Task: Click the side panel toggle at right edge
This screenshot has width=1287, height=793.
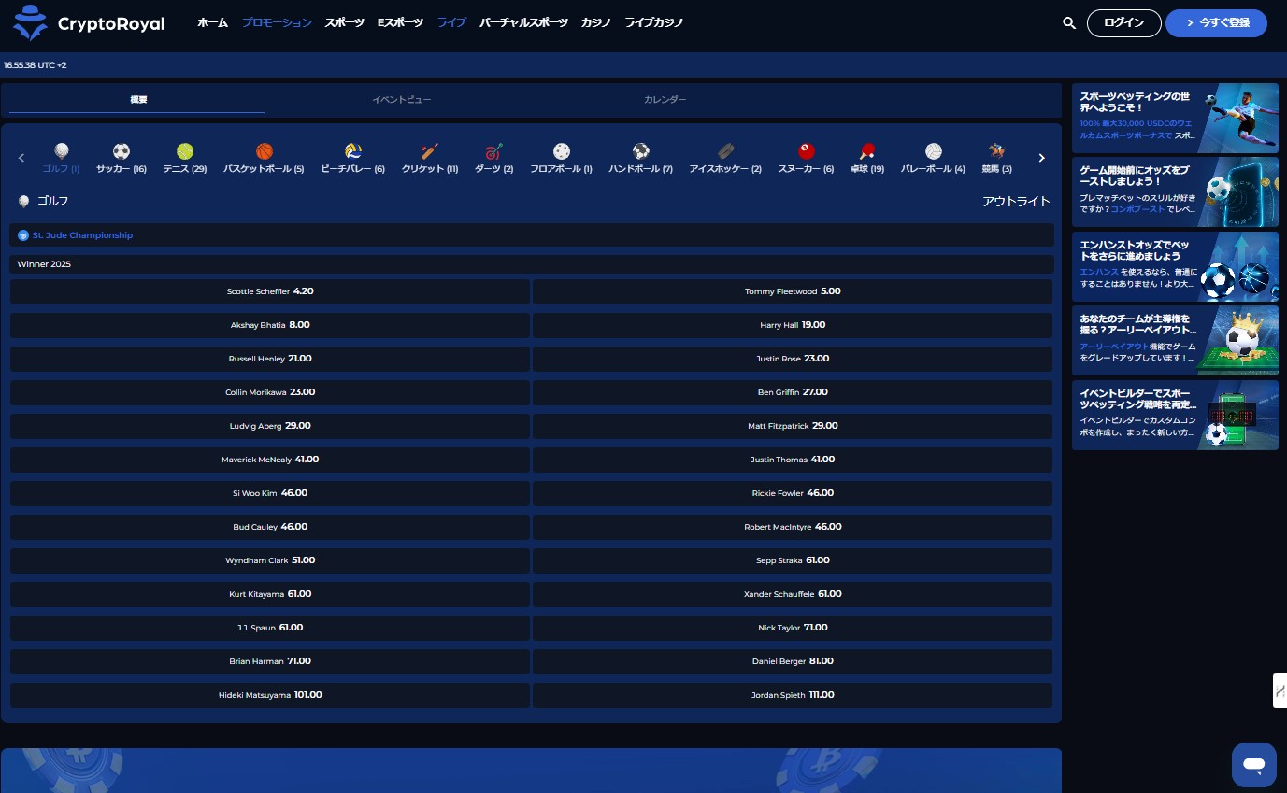Action: pyautogui.click(x=1280, y=690)
